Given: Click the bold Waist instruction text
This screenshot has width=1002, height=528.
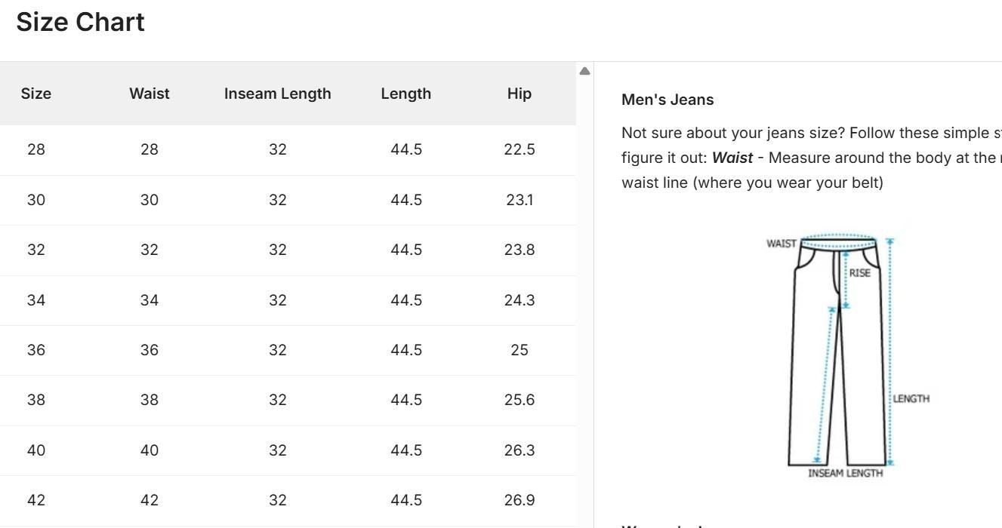Looking at the screenshot, I should (732, 158).
